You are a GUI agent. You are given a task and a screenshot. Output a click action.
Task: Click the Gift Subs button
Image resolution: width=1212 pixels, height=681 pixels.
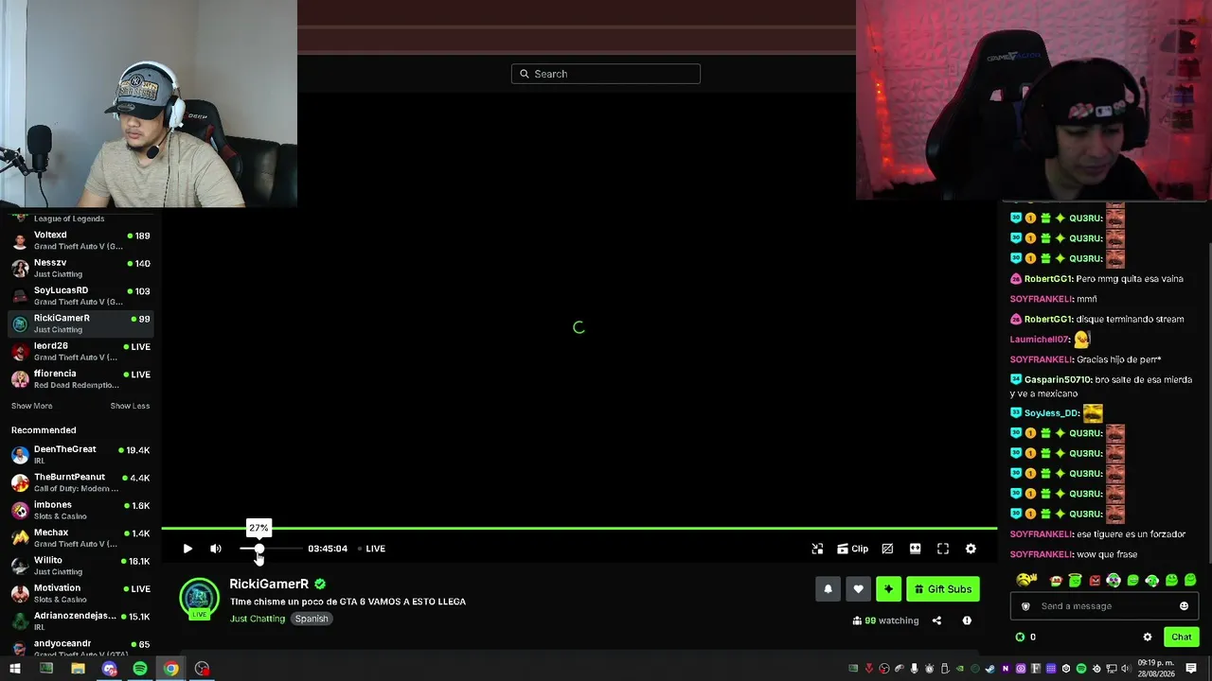(943, 589)
